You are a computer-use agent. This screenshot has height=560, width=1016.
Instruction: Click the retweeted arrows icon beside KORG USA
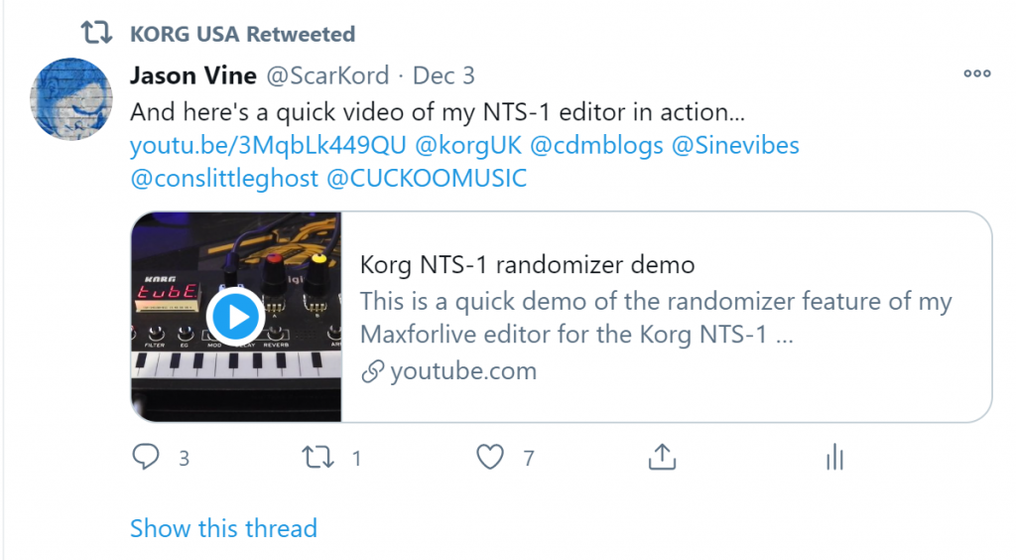[x=96, y=34]
